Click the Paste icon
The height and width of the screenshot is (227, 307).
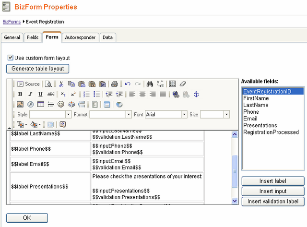tap(82, 84)
